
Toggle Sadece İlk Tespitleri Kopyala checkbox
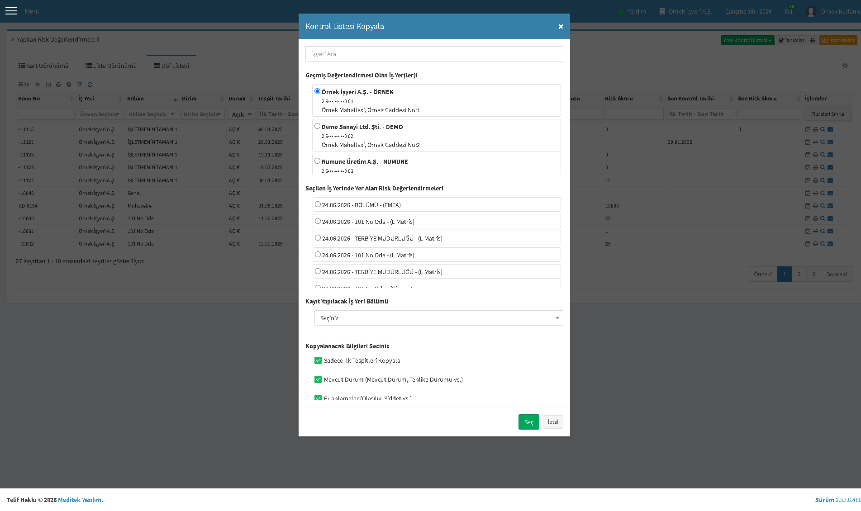(318, 360)
